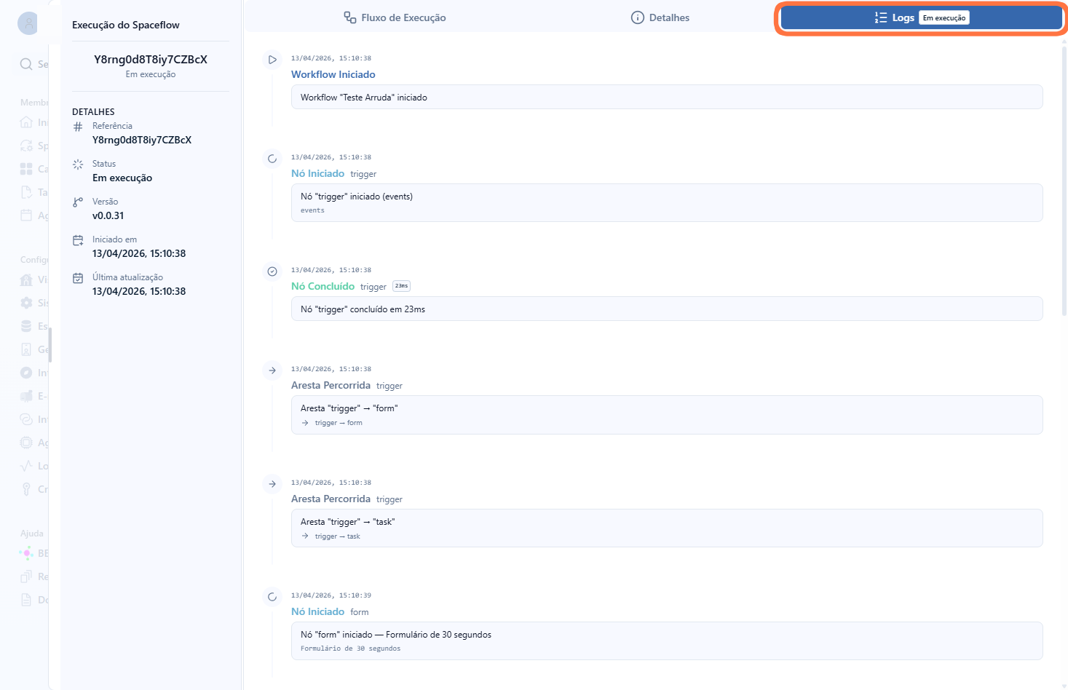Click the spinner icon beside Nó Iniciado trigger
The height and width of the screenshot is (690, 1068).
(x=272, y=159)
